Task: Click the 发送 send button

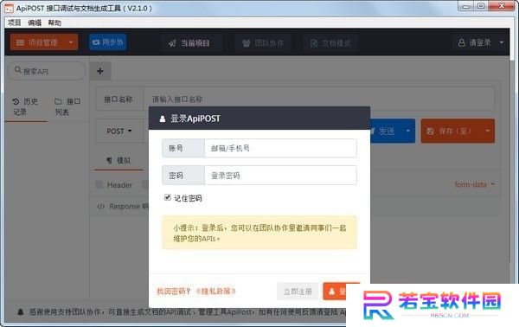Action: click(x=386, y=131)
